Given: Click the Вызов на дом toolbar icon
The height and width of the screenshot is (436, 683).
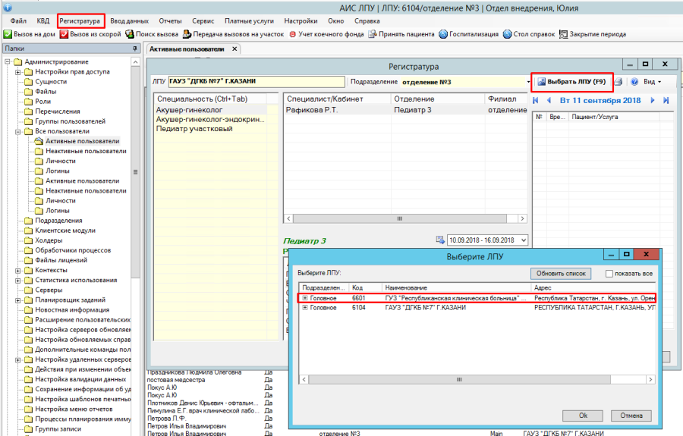Looking at the screenshot, I should pos(8,34).
